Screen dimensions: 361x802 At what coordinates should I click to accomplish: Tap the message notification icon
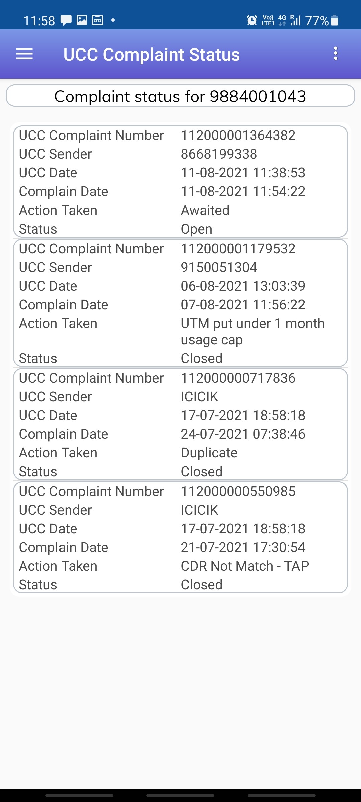click(x=66, y=21)
